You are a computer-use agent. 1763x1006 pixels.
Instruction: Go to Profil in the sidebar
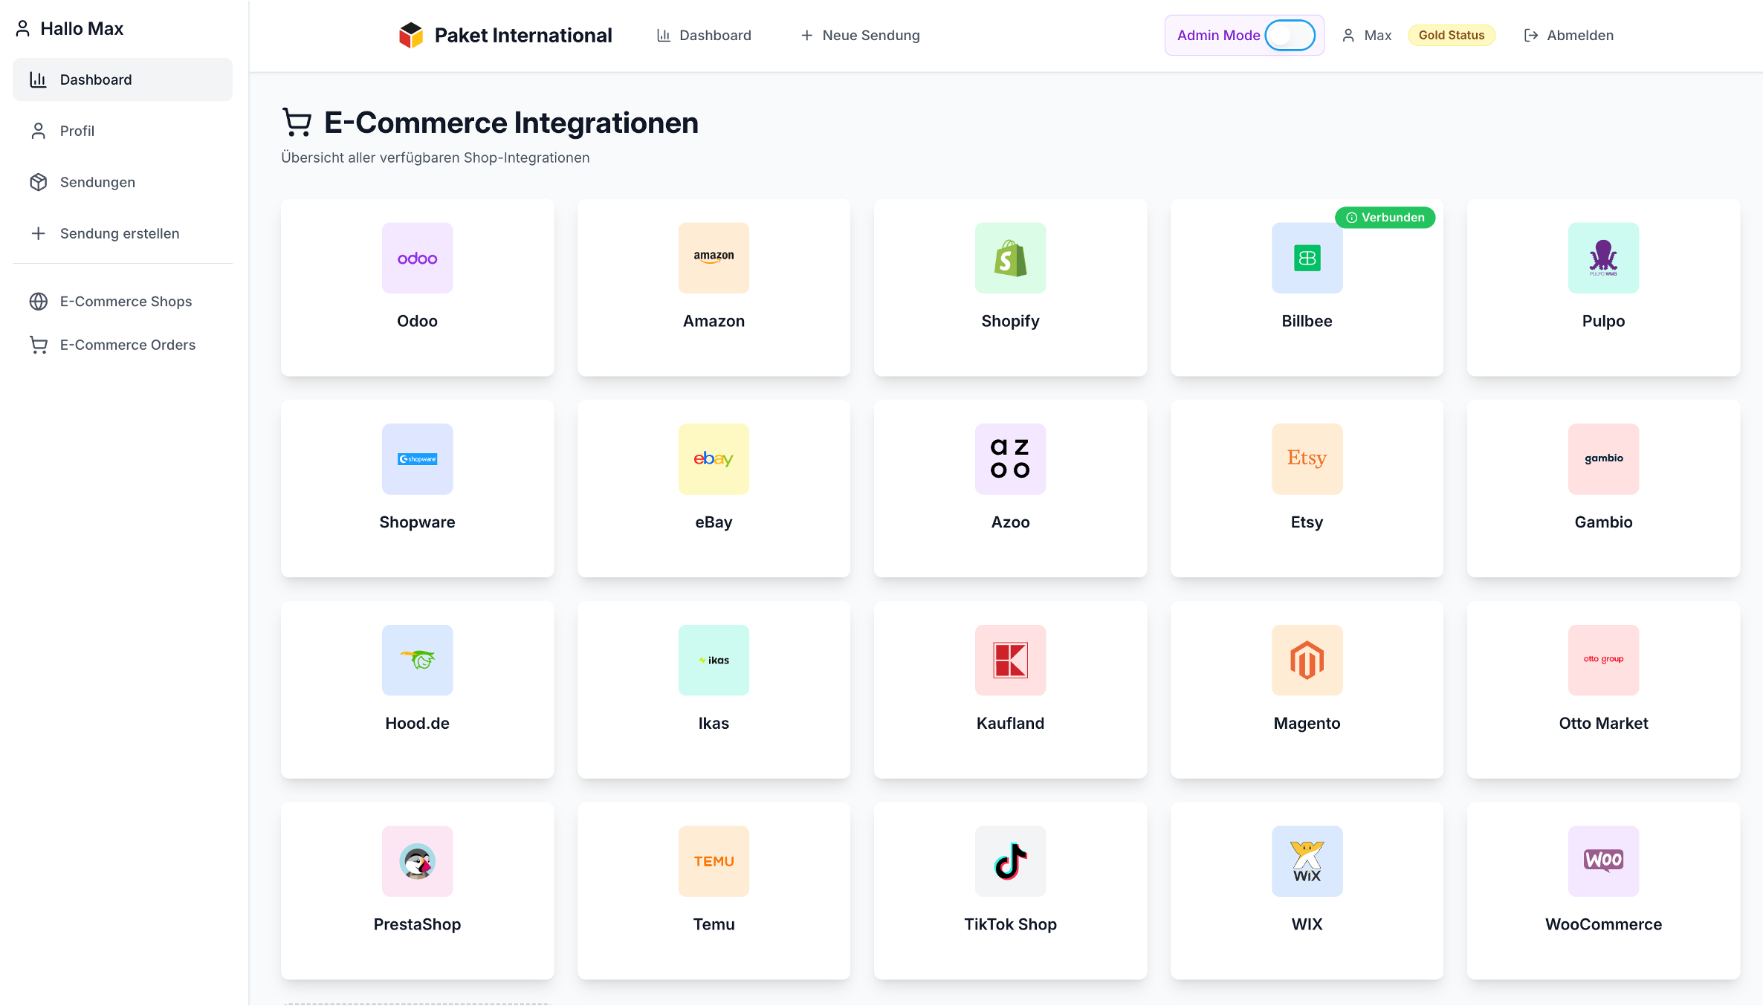pos(123,131)
